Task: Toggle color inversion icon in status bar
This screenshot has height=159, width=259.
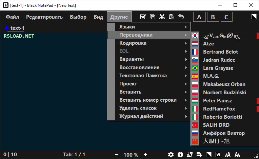Action: [209, 155]
